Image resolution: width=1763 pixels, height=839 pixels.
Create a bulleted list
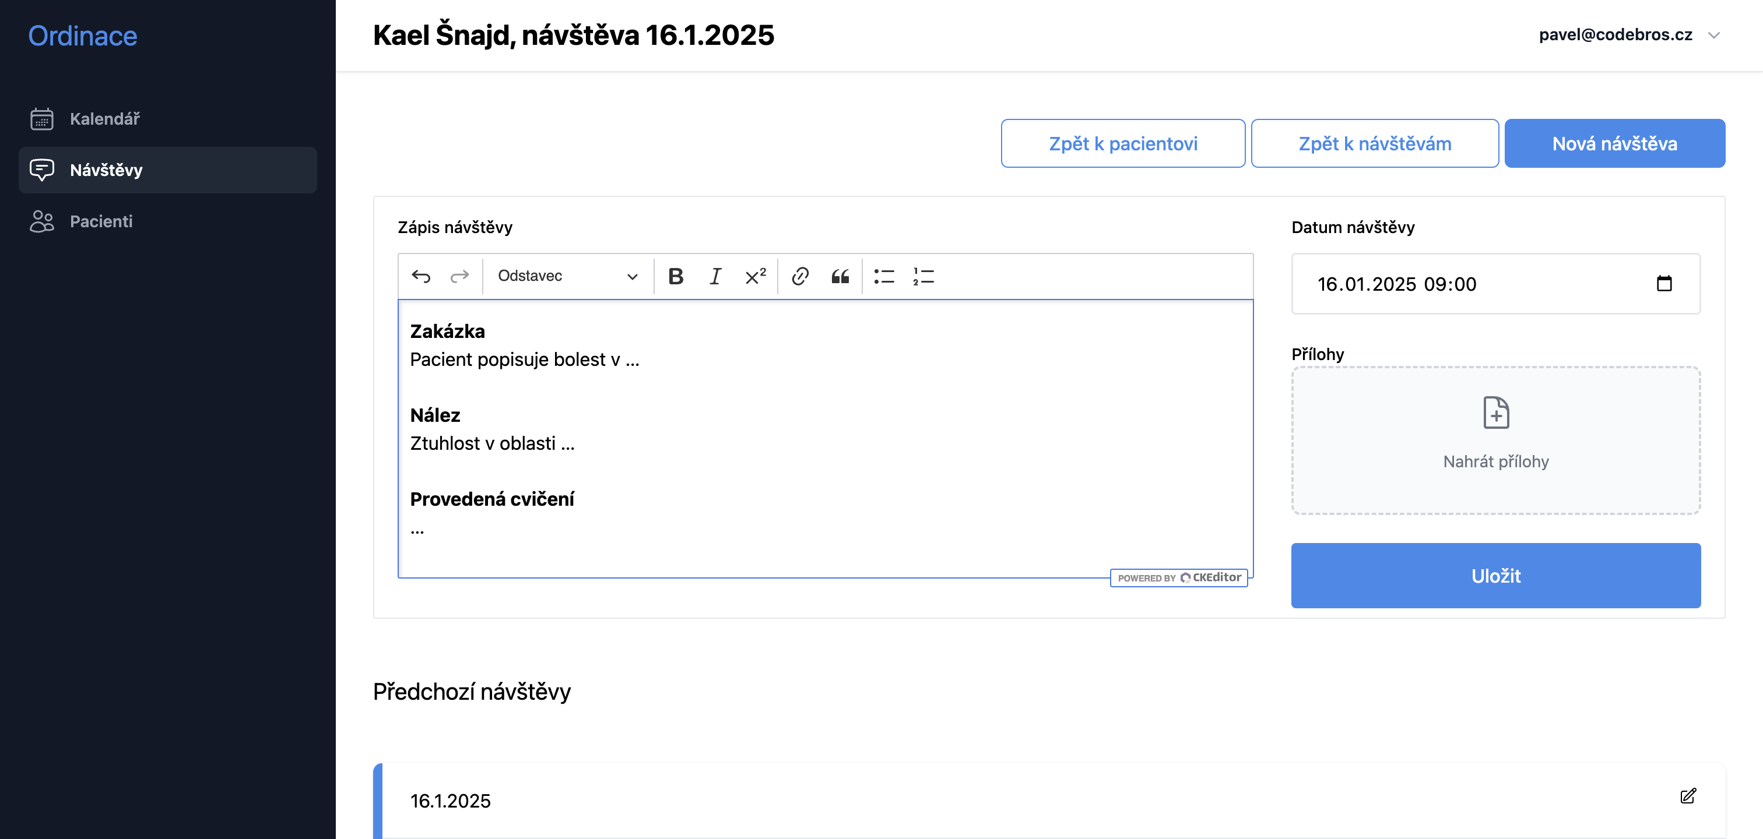coord(884,276)
